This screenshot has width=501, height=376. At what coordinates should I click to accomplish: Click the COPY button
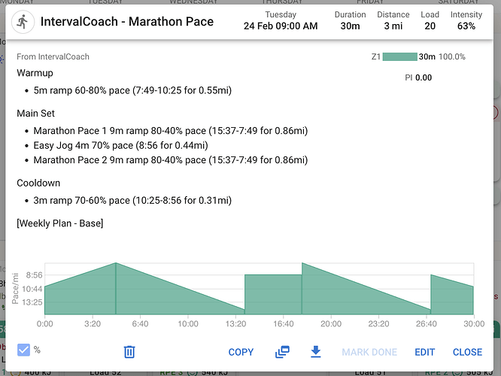click(x=241, y=352)
